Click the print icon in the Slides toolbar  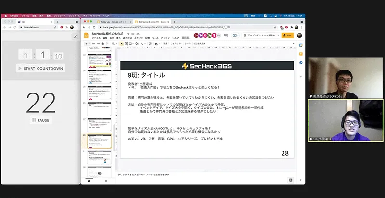[103, 44]
